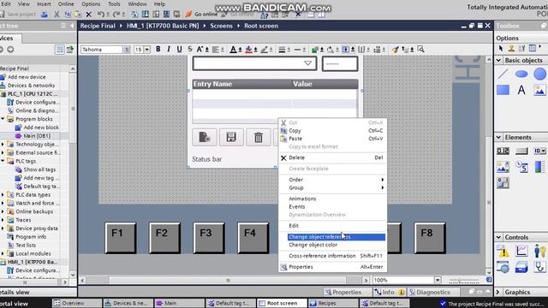Open the zoom level 100% dropdown
This screenshot has height=308, width=548.
pyautogui.click(x=438, y=280)
